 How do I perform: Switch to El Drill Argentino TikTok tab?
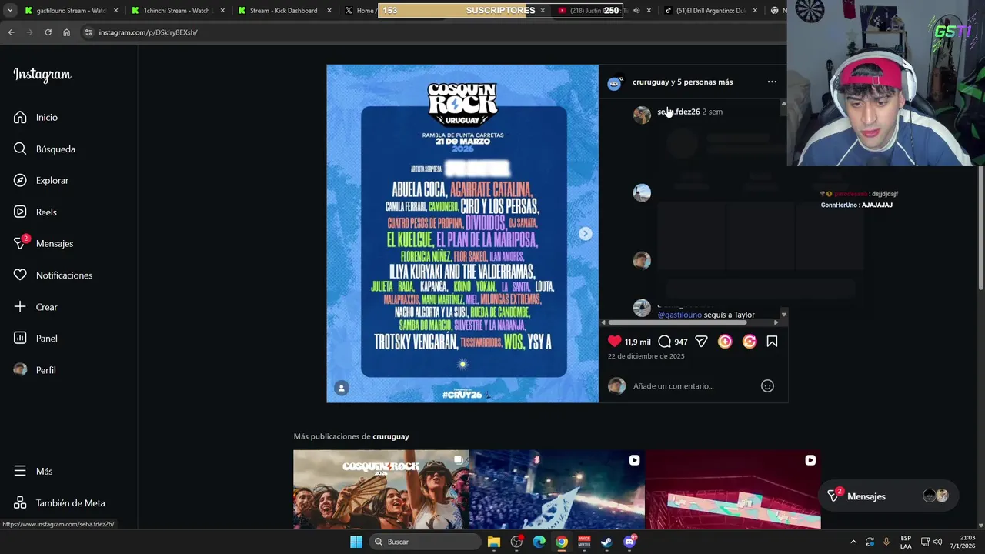(710, 11)
